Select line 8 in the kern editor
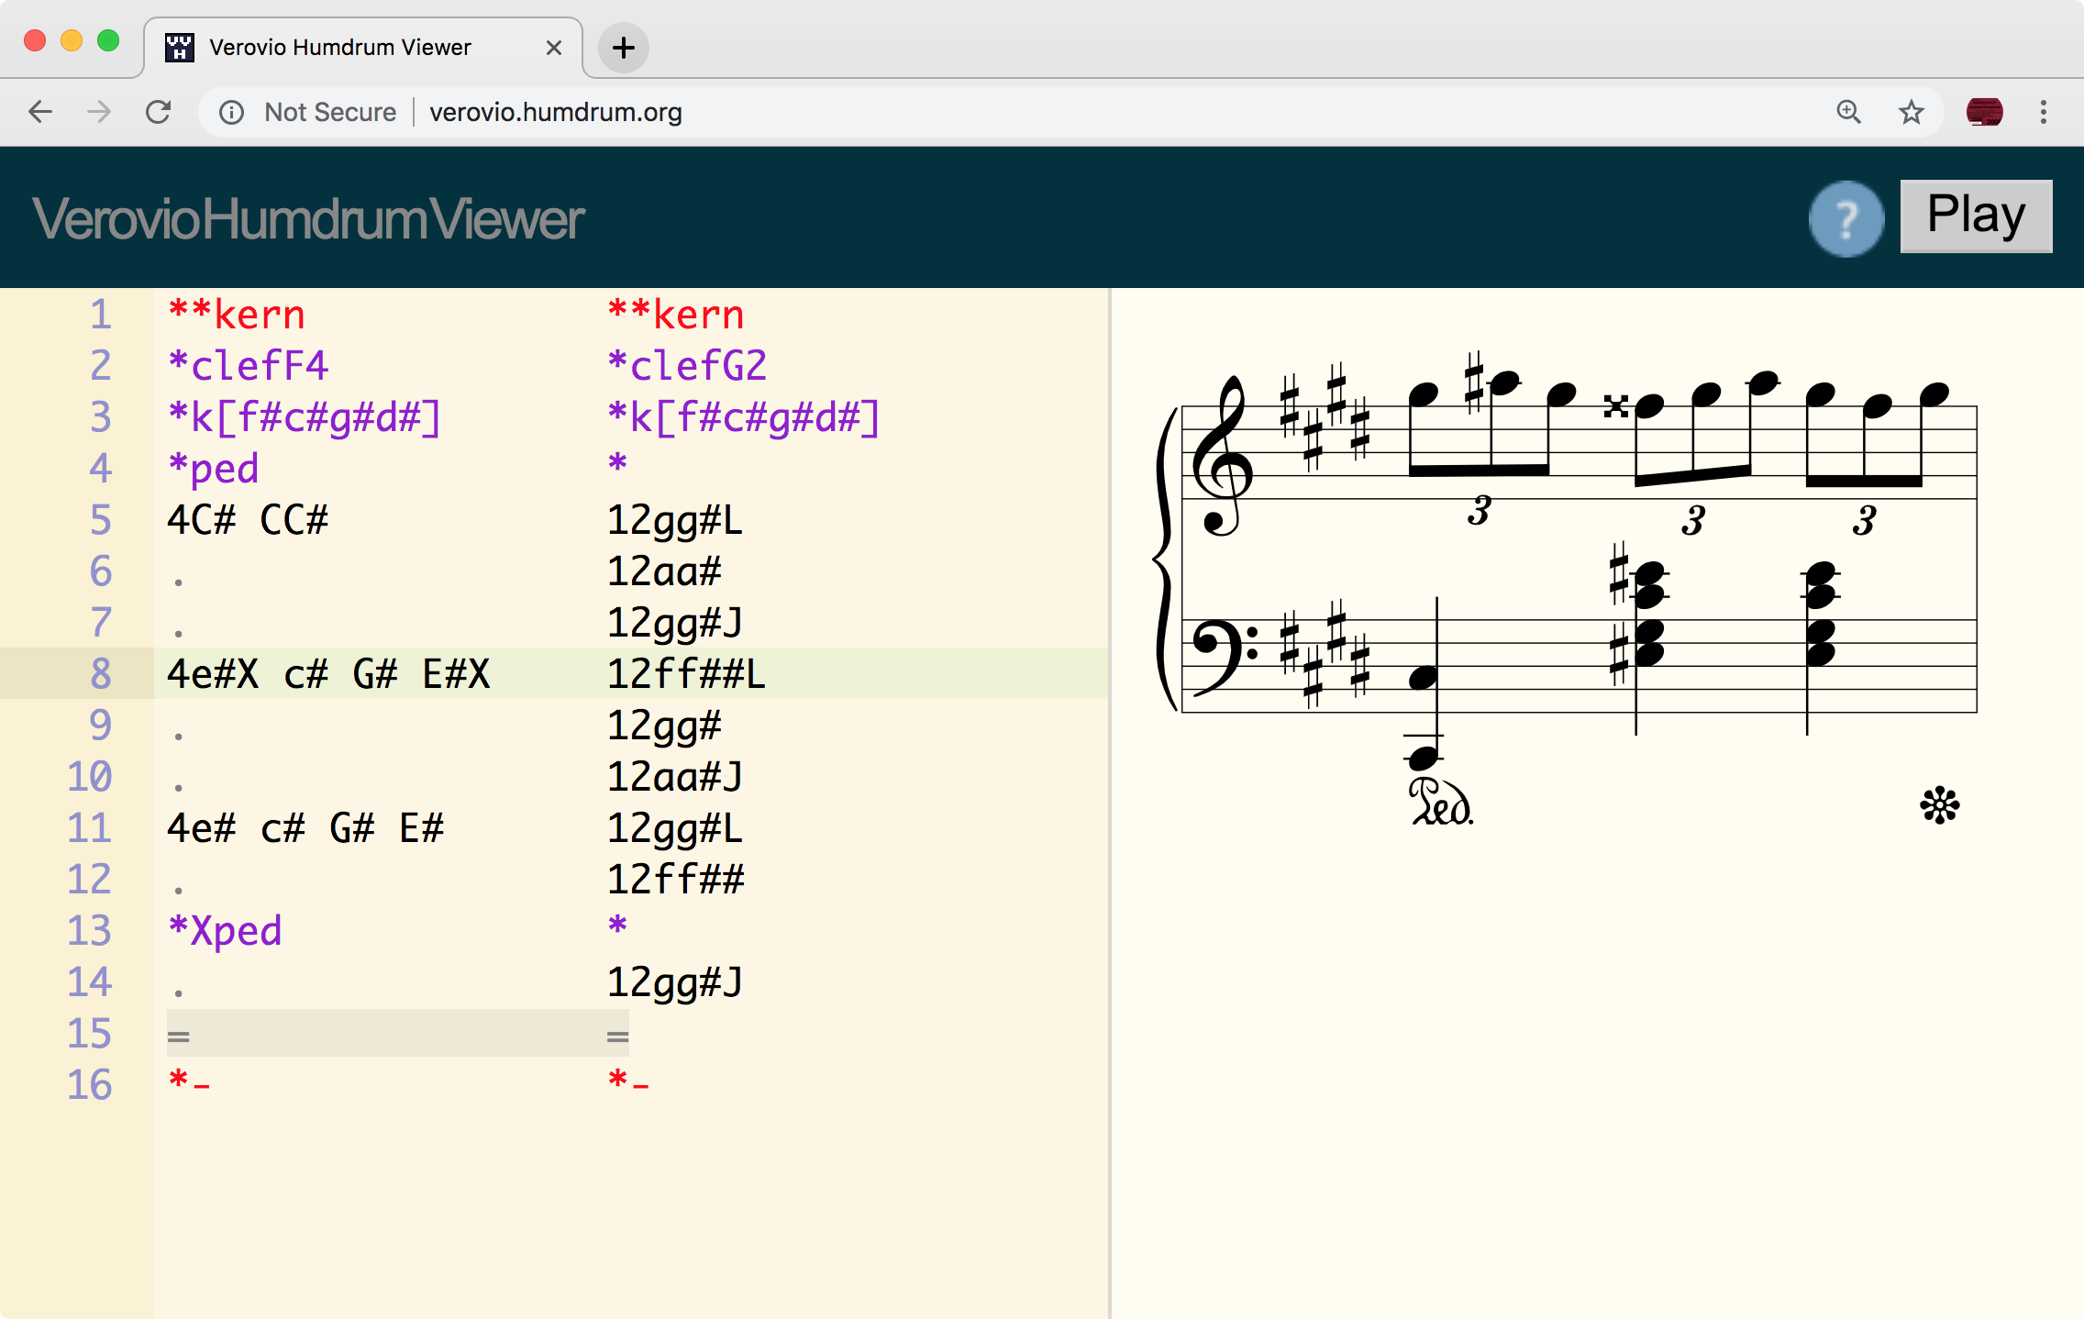This screenshot has width=2084, height=1319. 330,674
